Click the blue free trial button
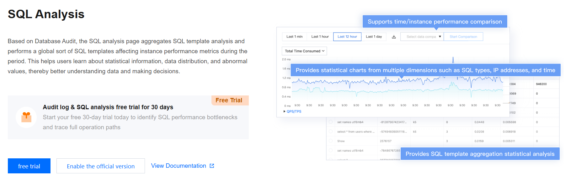 [29, 166]
